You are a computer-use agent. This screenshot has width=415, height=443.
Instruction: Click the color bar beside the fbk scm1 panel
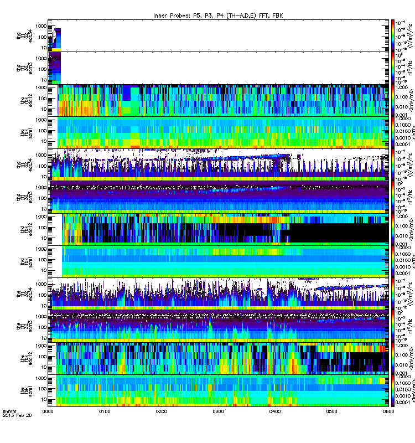(x=393, y=391)
